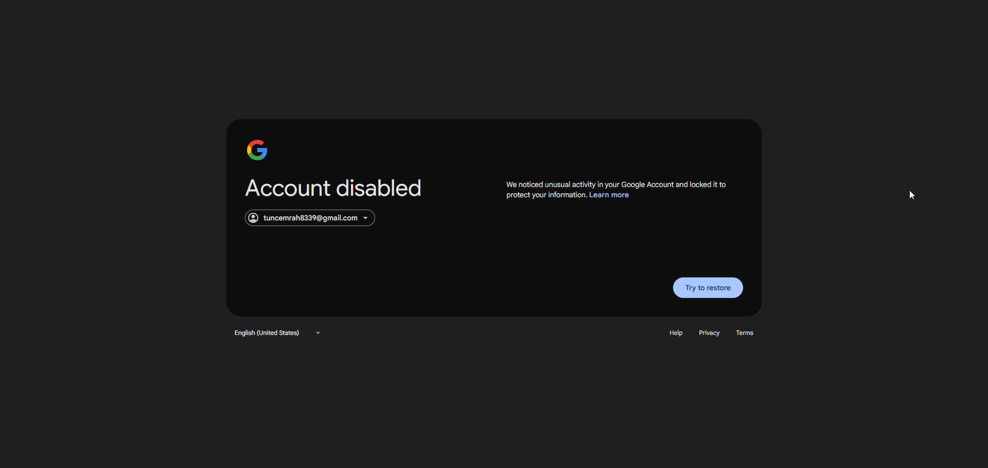
Task: Open the Privacy link in footer
Action: click(709, 333)
